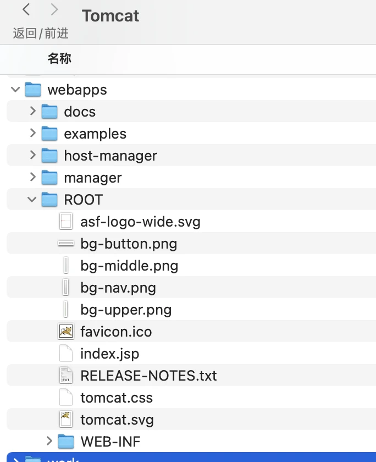Image resolution: width=376 pixels, height=462 pixels.
Task: Select the RELEASE-NOTES.txt file name
Action: click(x=148, y=376)
